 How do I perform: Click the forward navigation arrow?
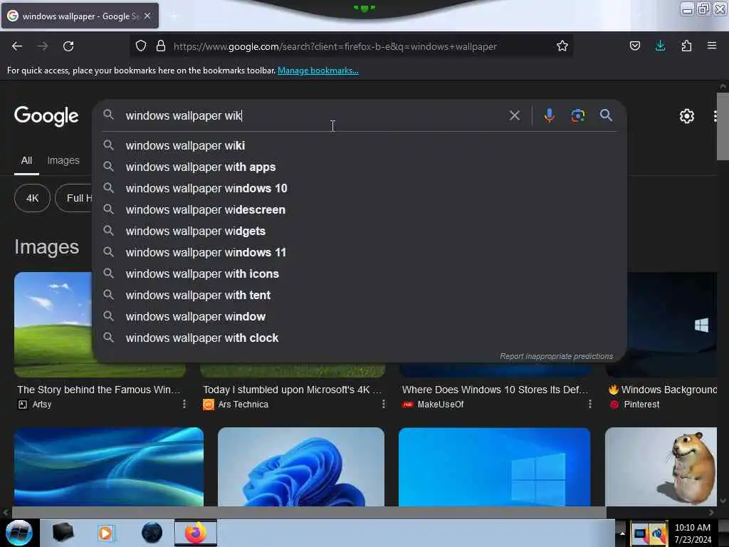click(42, 46)
